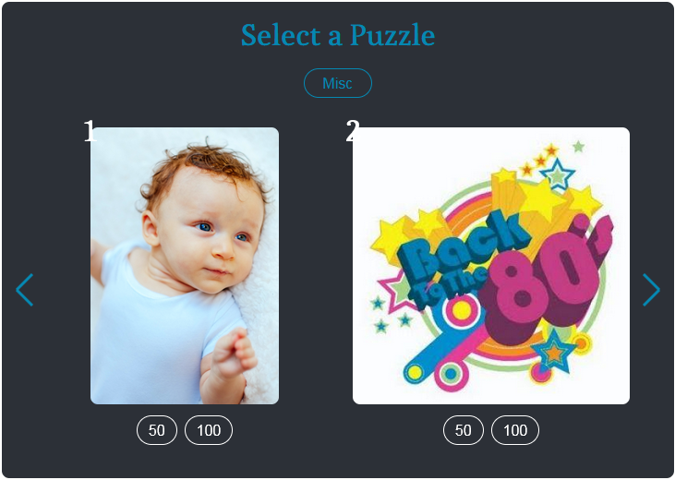Click the number 2 label above 80's puzzle
The width and height of the screenshot is (675, 480).
[352, 131]
